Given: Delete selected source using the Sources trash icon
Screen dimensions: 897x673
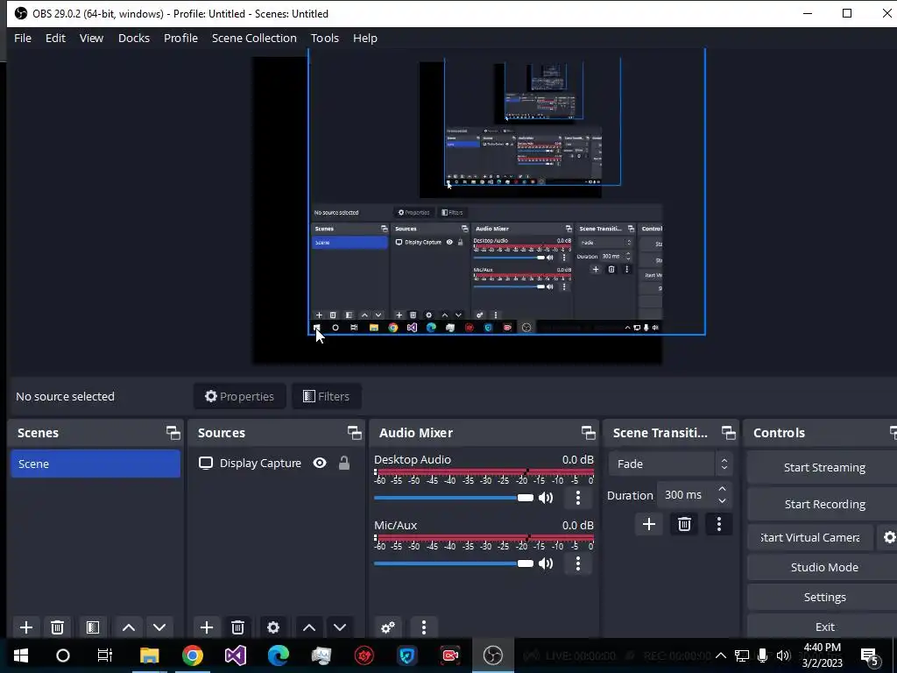Looking at the screenshot, I should pyautogui.click(x=238, y=627).
